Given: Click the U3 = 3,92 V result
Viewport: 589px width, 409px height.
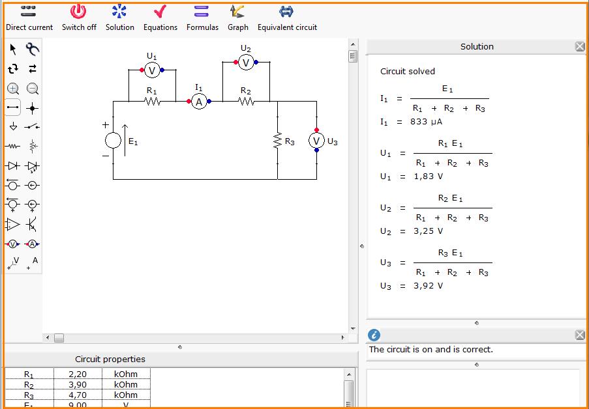Looking at the screenshot, I should 412,286.
